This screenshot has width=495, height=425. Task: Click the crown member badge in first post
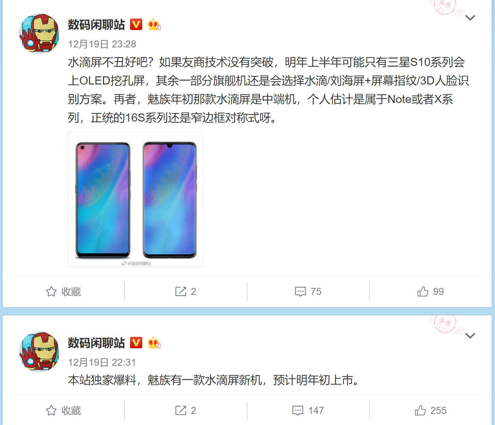tap(154, 24)
